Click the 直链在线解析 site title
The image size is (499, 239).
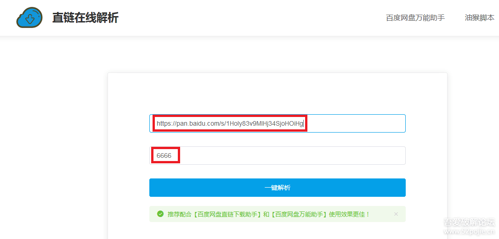click(85, 18)
